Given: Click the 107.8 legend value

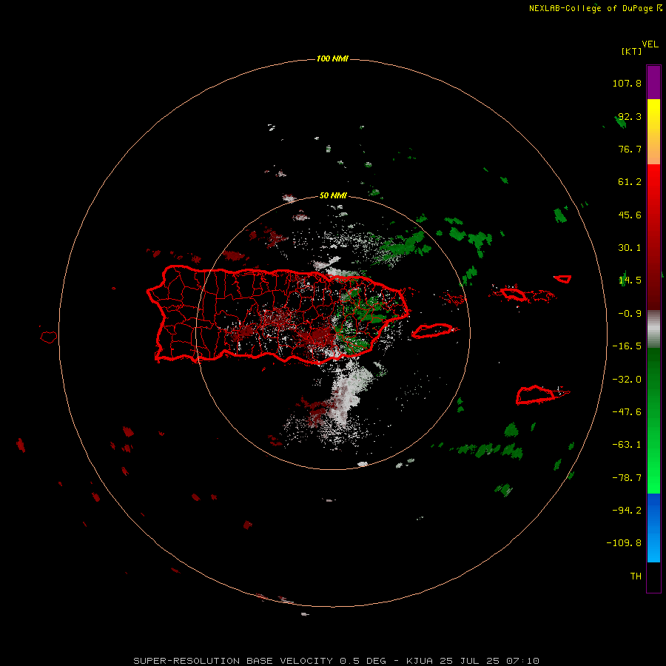Looking at the screenshot, I should click(x=627, y=83).
